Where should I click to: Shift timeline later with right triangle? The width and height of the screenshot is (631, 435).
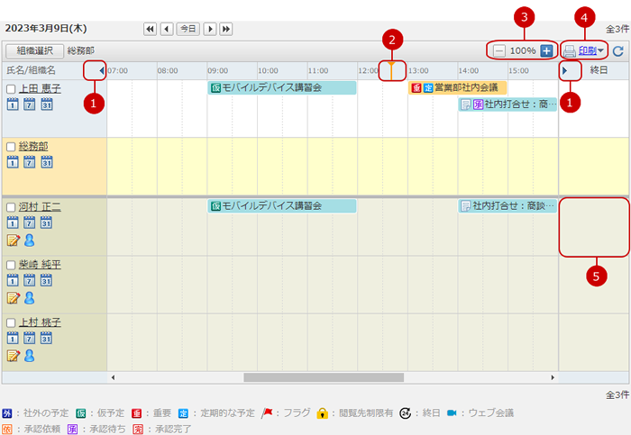[564, 71]
